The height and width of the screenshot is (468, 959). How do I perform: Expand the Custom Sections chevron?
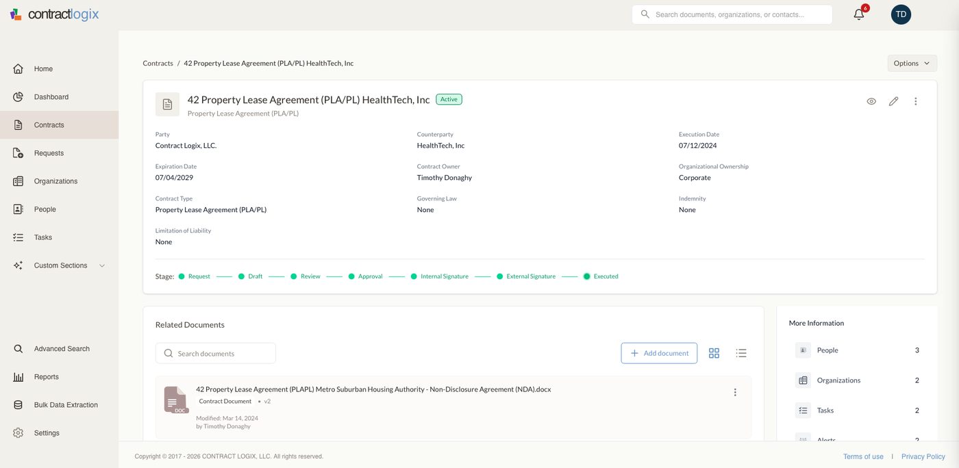(102, 265)
